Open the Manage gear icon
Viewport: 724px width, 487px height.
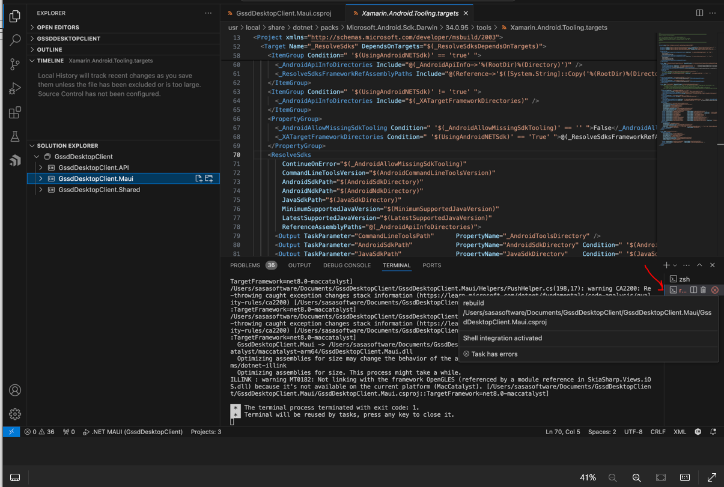coord(15,414)
